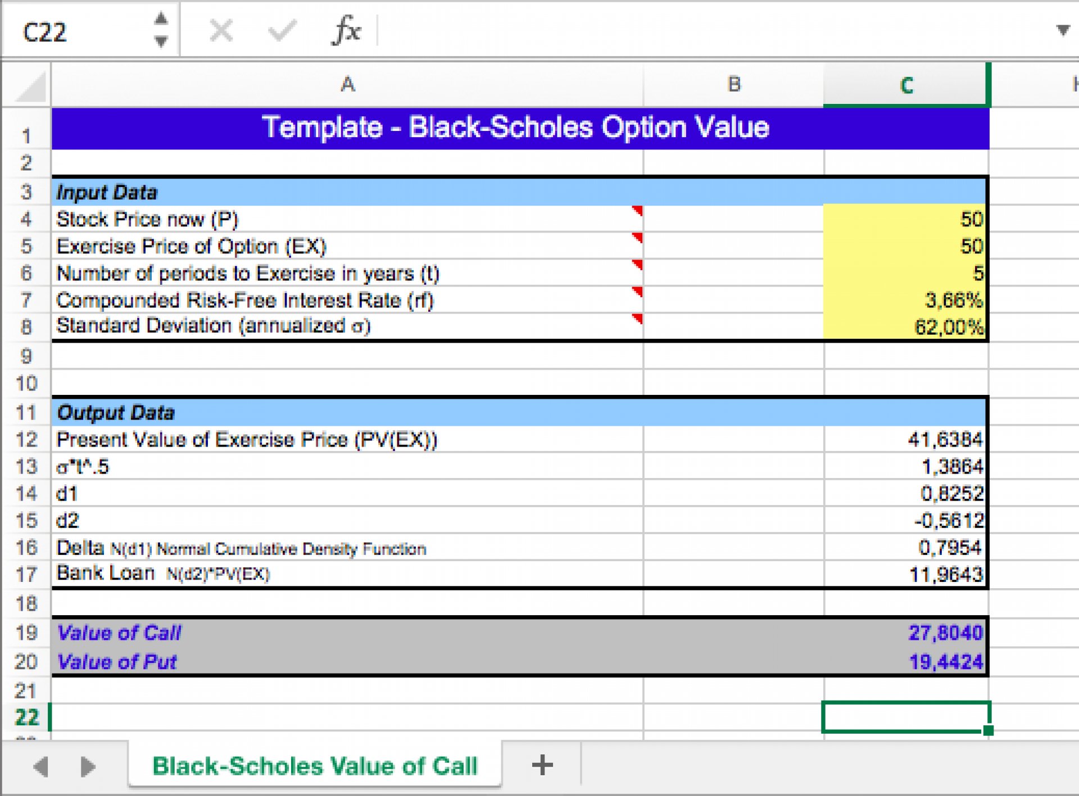Select Bank Loan value 11,9643

coord(905,574)
